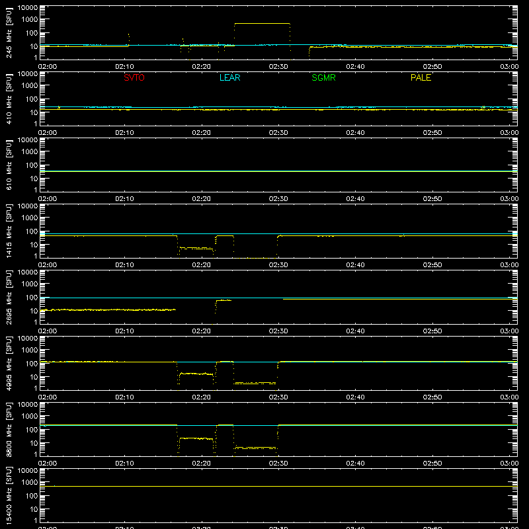529x529 pixels.
Task: Click the 1000 tick label on 15400 MHz axis
Action: 30,483
